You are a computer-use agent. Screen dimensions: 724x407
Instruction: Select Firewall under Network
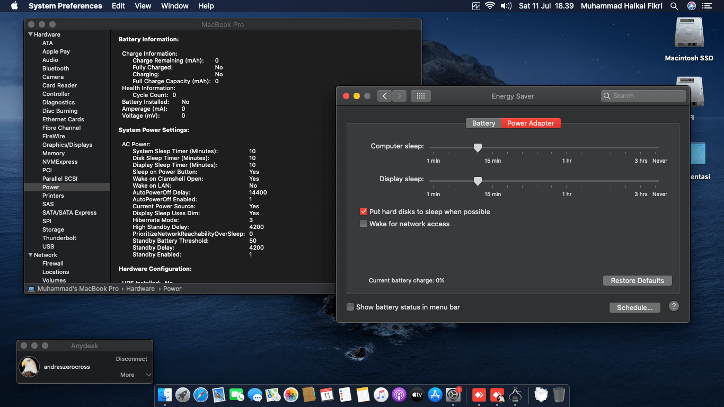click(x=53, y=263)
